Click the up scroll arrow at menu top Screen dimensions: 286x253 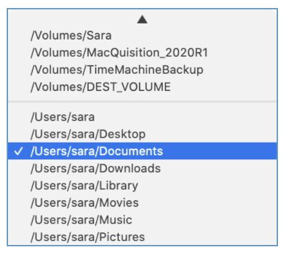pyautogui.click(x=142, y=19)
